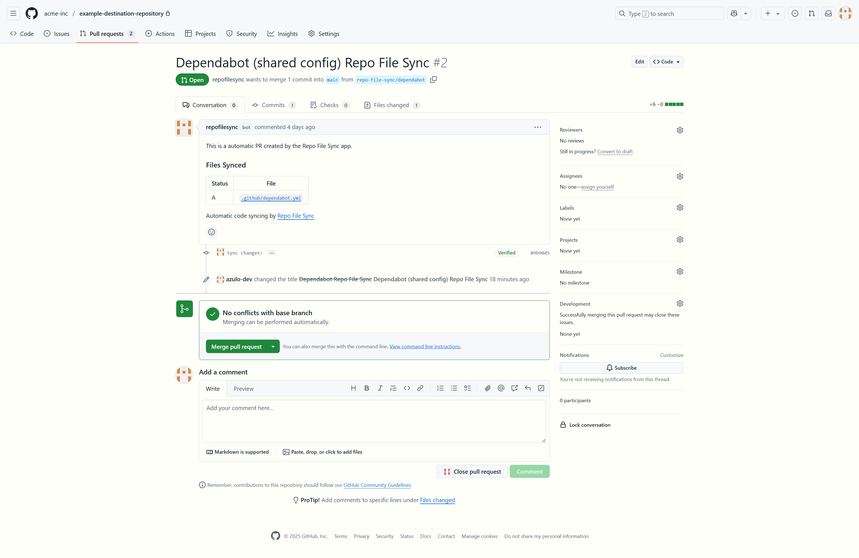The height and width of the screenshot is (558, 859).
Task: Focus the search field in header
Action: 669,13
